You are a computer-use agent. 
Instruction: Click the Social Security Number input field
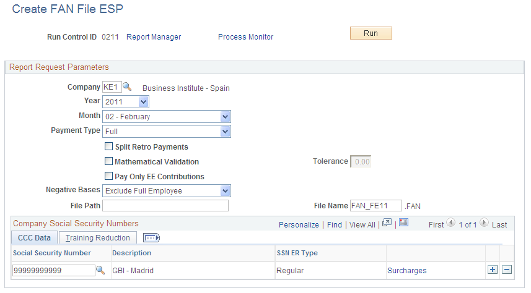click(54, 270)
